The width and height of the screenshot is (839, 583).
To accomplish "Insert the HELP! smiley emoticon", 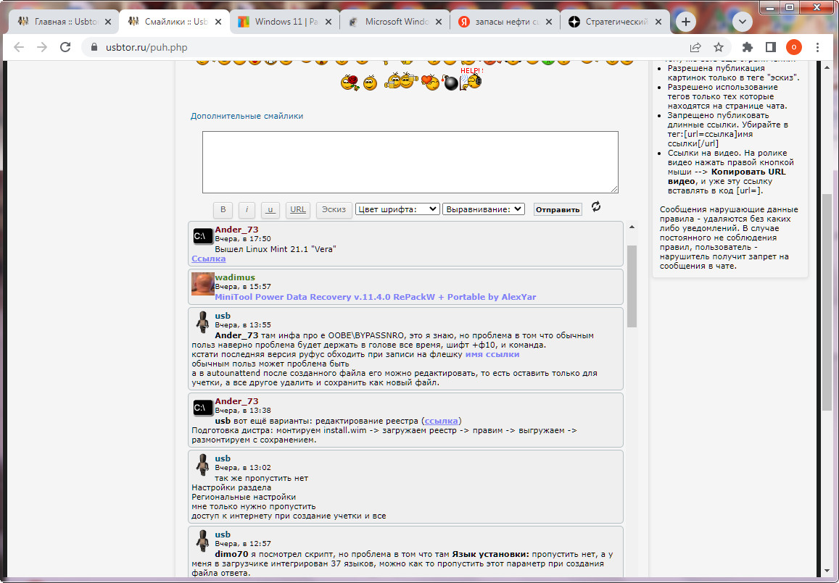I will click(471, 80).
